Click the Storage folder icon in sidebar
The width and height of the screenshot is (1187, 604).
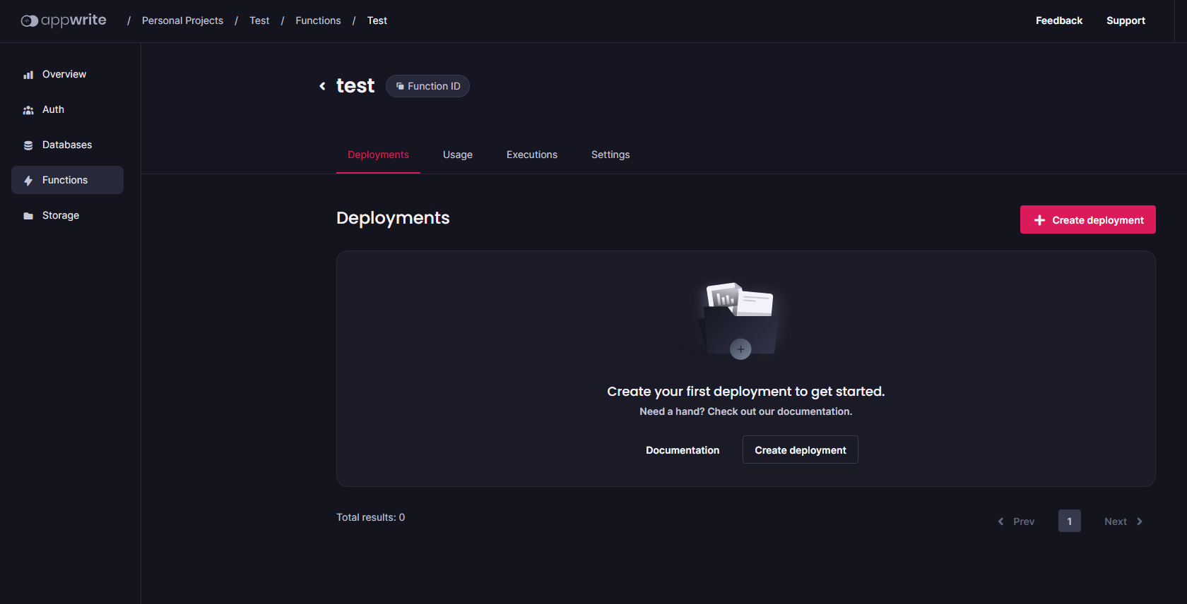coord(28,216)
